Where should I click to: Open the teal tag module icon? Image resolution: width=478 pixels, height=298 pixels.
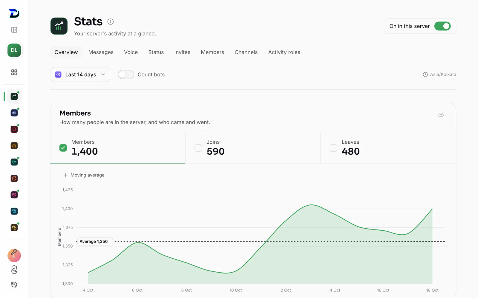point(14,162)
